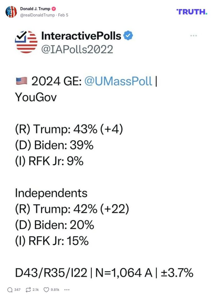213x298 pixels.
Task: Click the 347 reply count
Action: click(x=17, y=289)
